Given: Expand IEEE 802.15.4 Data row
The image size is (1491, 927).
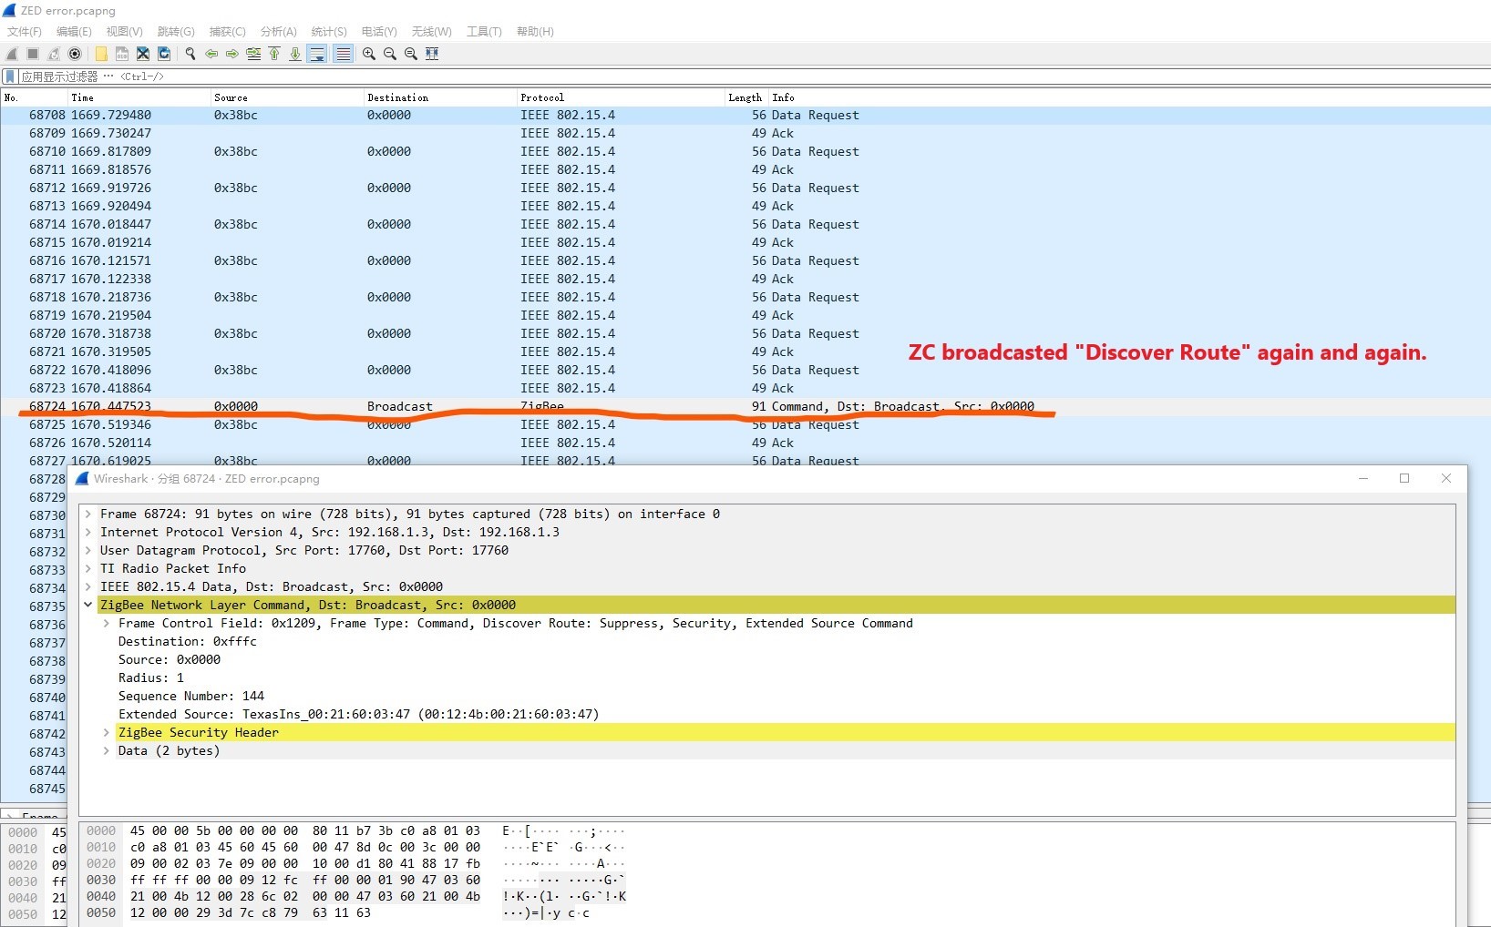Looking at the screenshot, I should [88, 586].
